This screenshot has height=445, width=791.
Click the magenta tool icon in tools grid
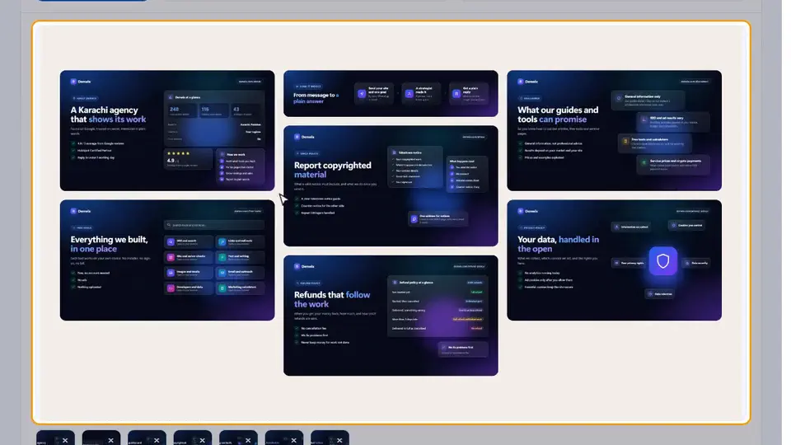coord(171,257)
